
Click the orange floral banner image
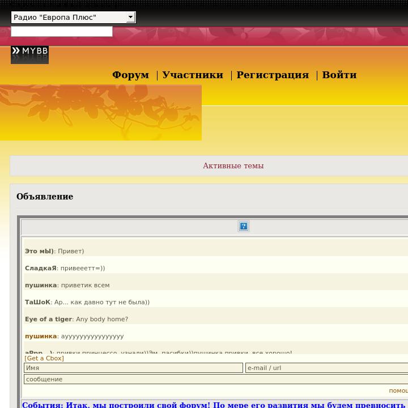point(101,113)
